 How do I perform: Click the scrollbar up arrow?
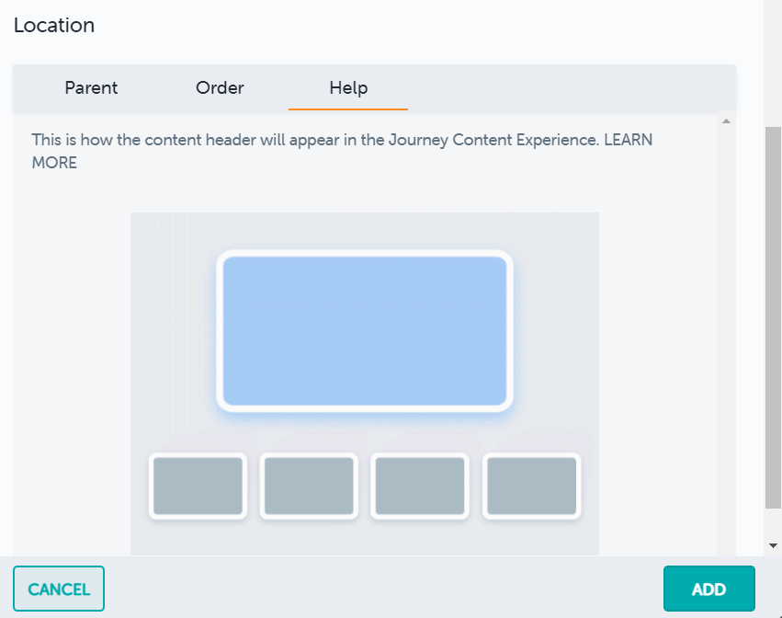pos(726,120)
